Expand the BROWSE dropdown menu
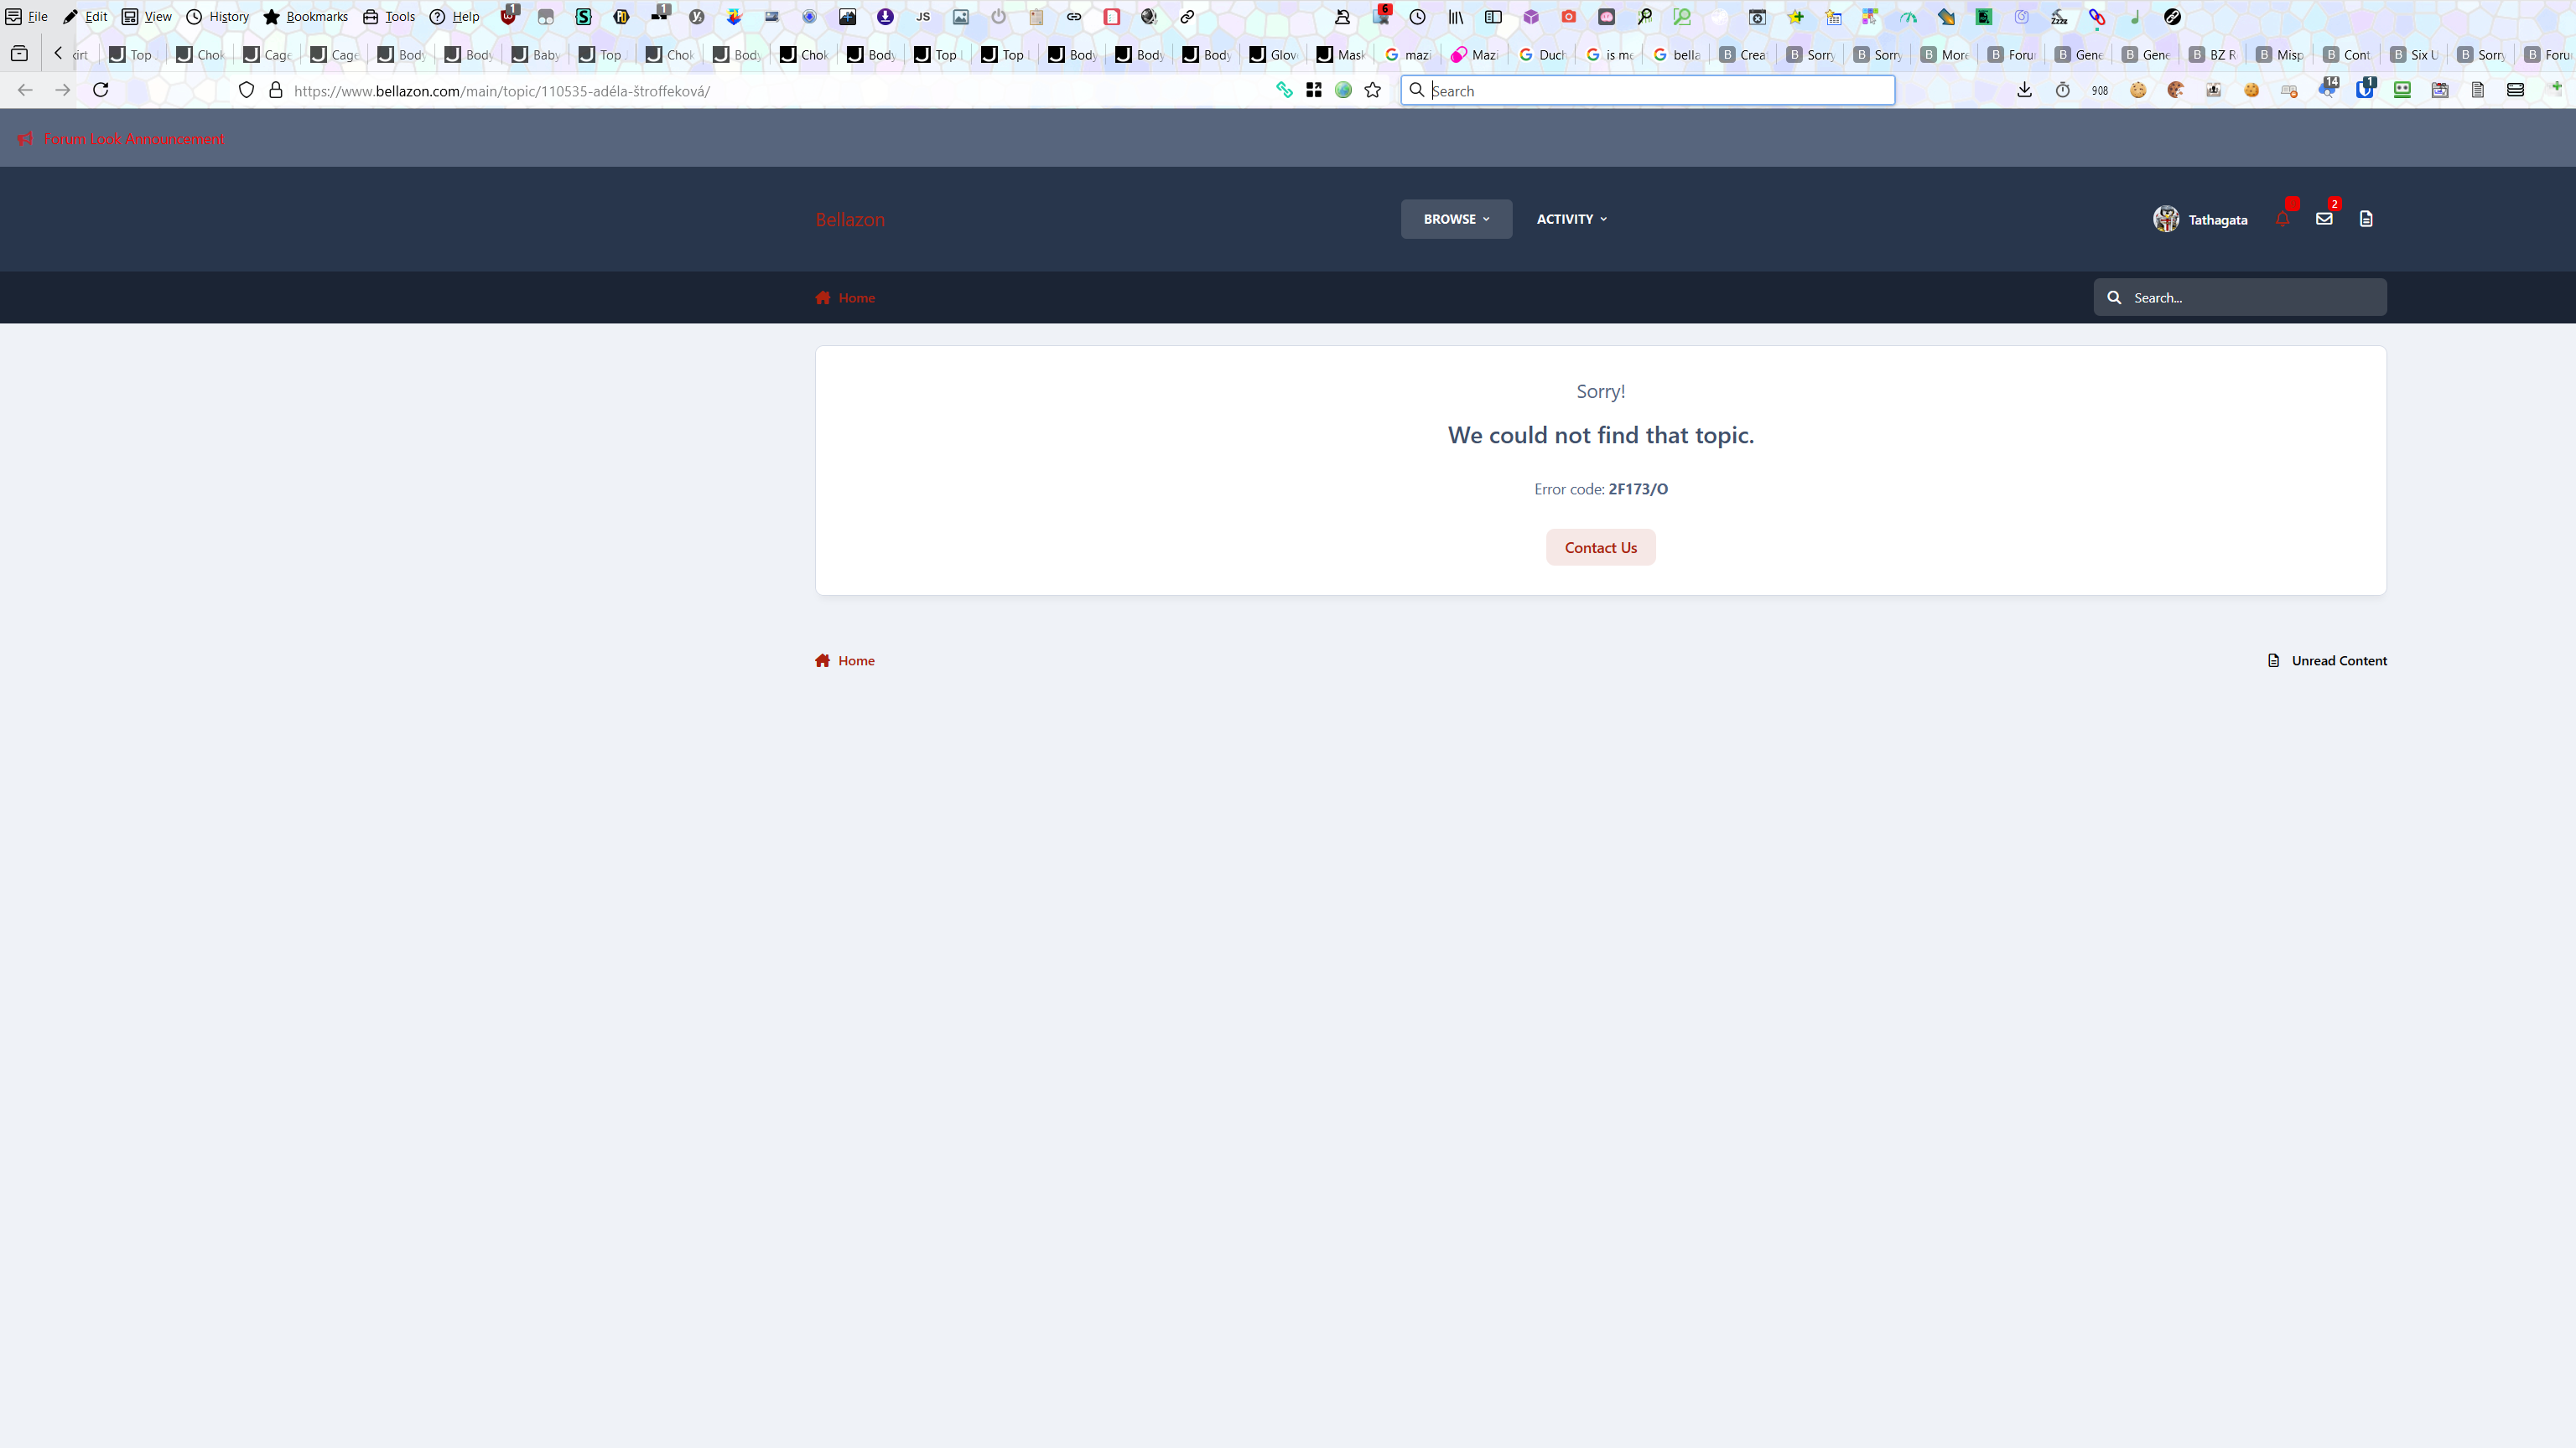The height and width of the screenshot is (1448, 2576). 1456,219
